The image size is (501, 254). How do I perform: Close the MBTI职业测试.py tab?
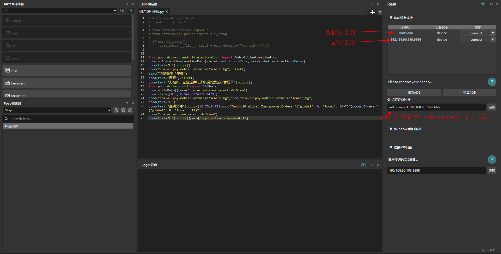click(167, 12)
